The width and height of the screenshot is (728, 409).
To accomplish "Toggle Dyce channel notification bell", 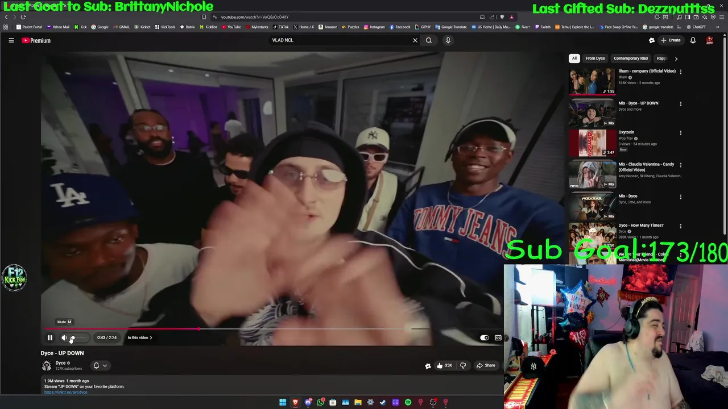I will click(x=96, y=365).
